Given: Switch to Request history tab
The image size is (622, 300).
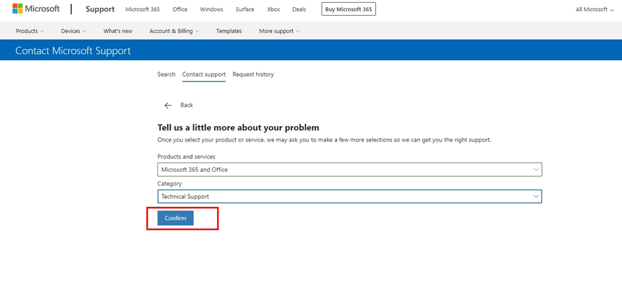Looking at the screenshot, I should click(x=253, y=74).
